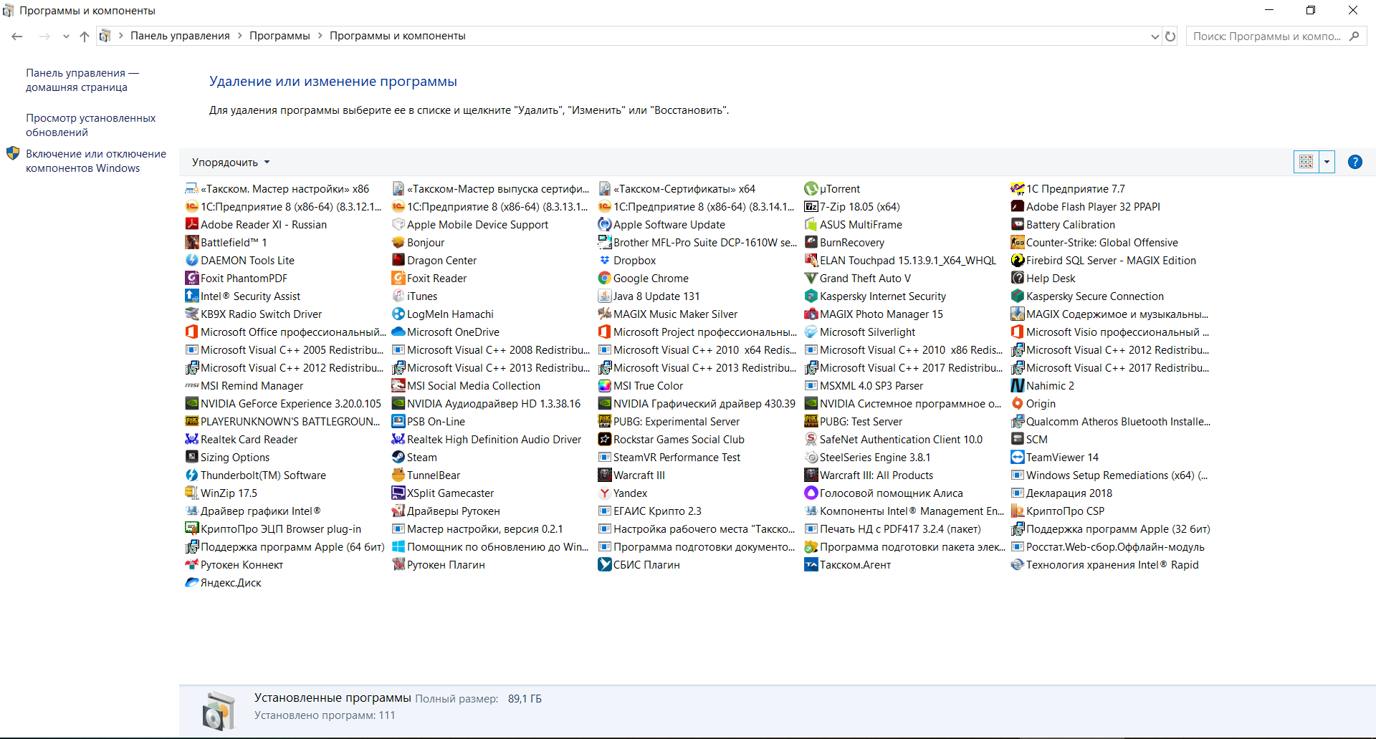
Task: Open Включение или отключение компонентов Windows
Action: coord(96,161)
